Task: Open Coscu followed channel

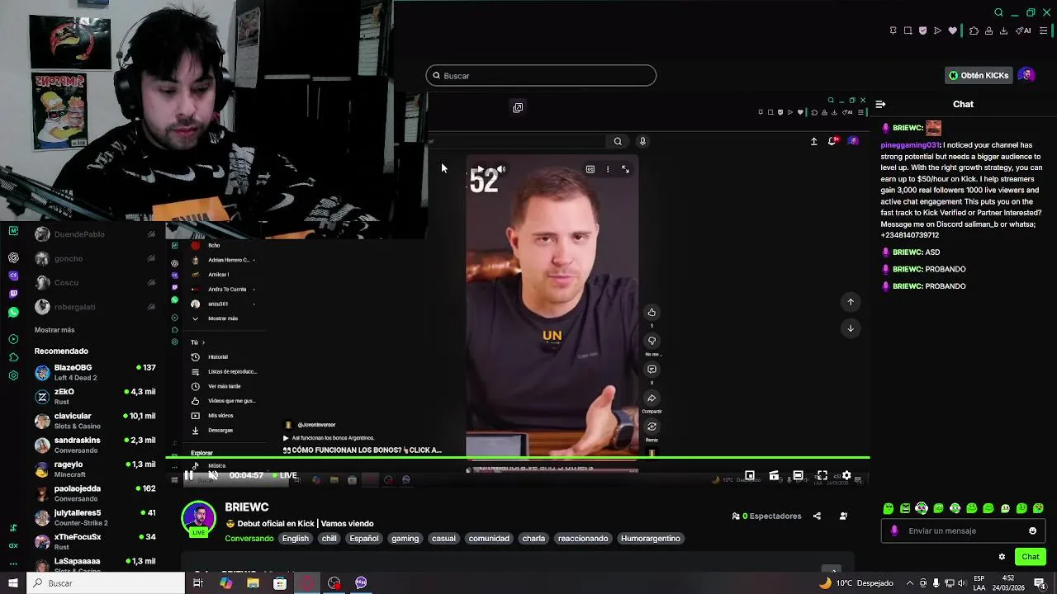Action: click(x=95, y=282)
